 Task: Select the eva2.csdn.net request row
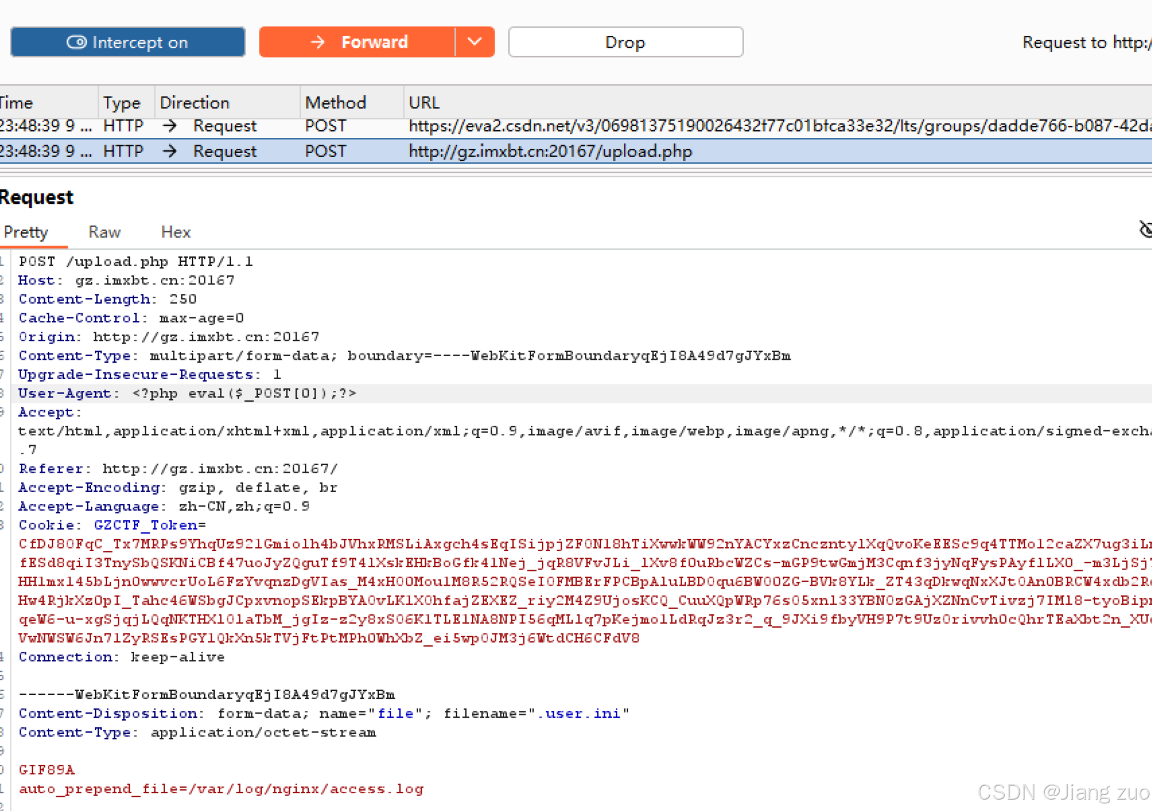click(x=718, y=126)
